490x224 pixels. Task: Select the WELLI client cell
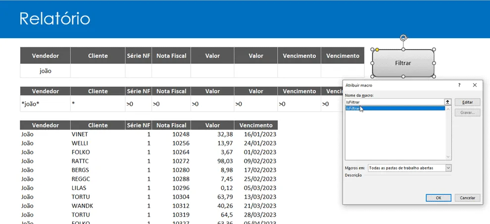98,143
